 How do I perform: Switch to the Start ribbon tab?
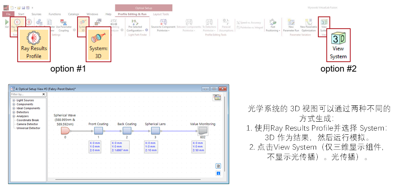[21, 14]
